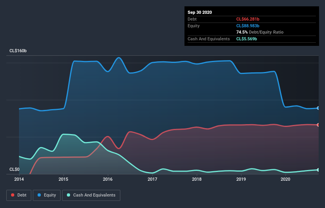
Task: Toggle the Debt legend button
Action: 19,195
